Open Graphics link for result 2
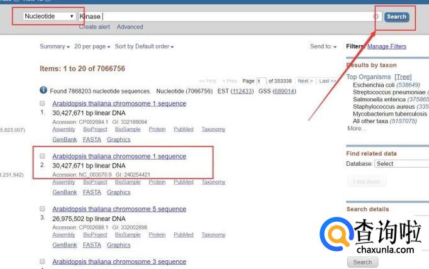The height and width of the screenshot is (269, 429). pyautogui.click(x=119, y=192)
